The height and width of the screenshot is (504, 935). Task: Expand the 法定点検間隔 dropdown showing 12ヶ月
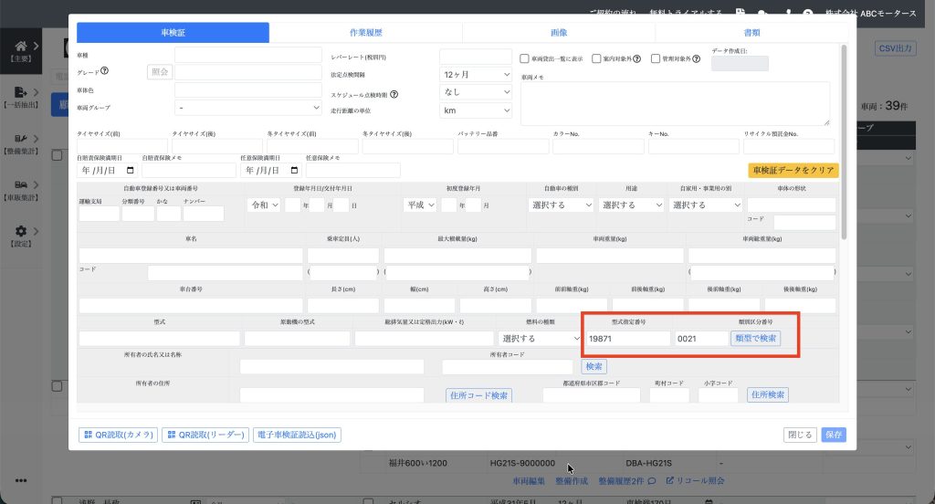coord(476,74)
